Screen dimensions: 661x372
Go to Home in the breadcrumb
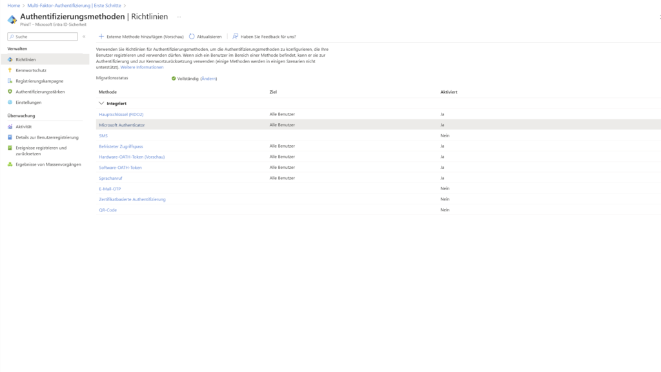click(13, 5)
